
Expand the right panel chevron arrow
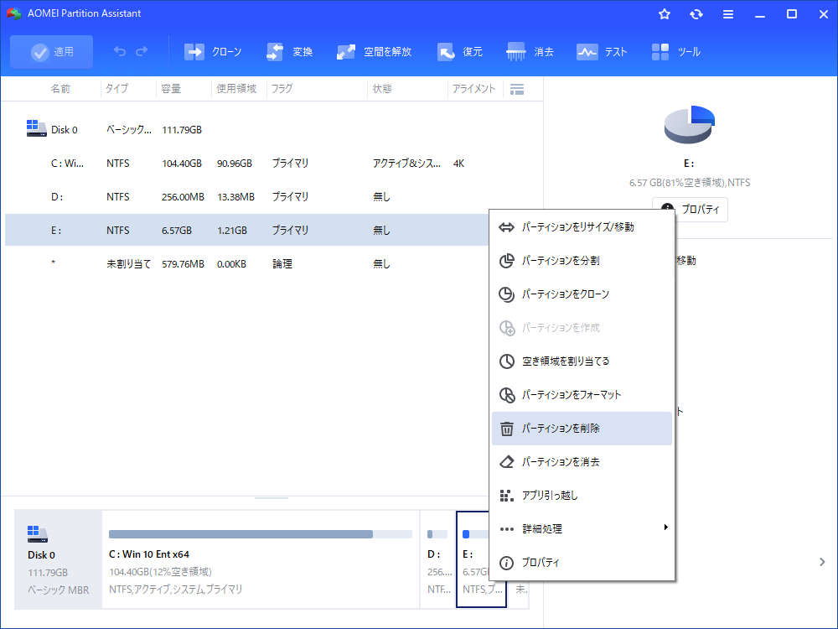(x=822, y=562)
